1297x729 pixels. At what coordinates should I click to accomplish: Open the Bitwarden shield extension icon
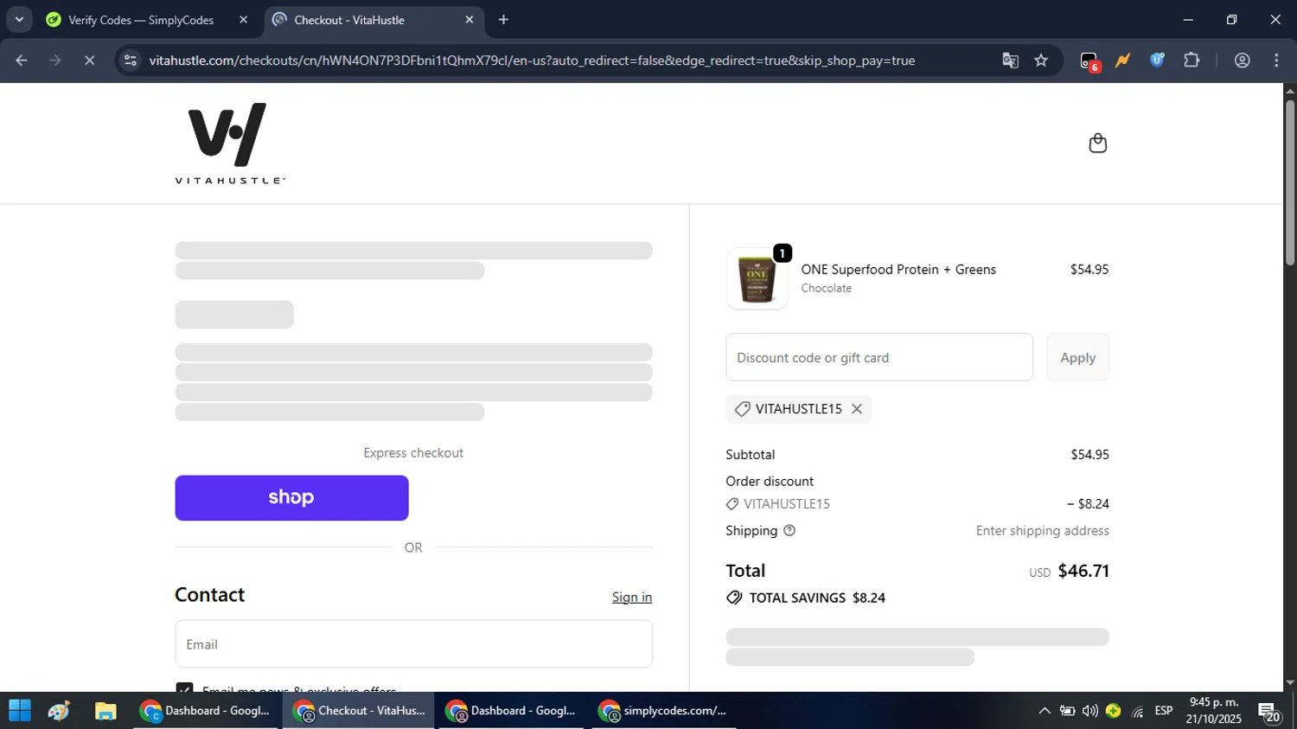[x=1157, y=61]
